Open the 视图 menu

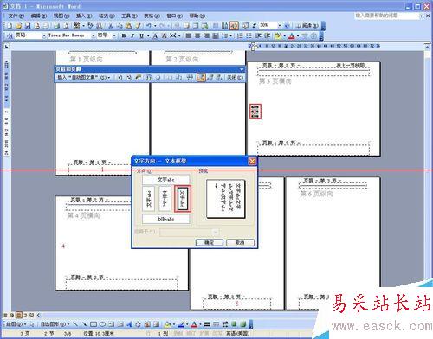point(61,16)
